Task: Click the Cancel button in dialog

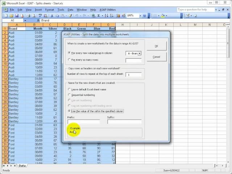Action: [x=156, y=57]
